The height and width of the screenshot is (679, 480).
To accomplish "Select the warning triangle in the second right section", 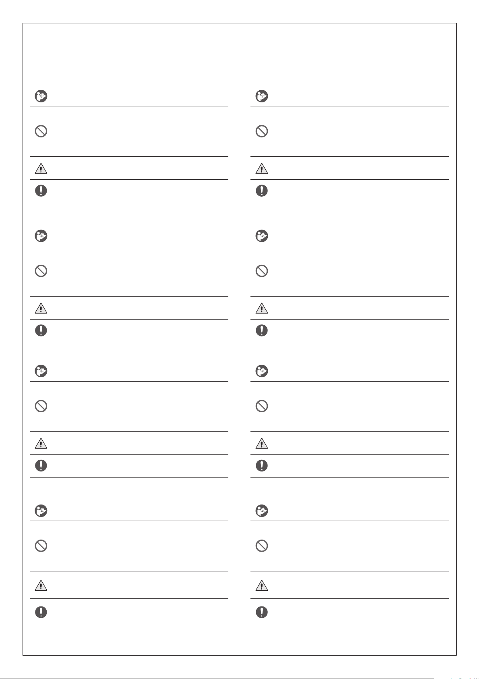I will [262, 308].
